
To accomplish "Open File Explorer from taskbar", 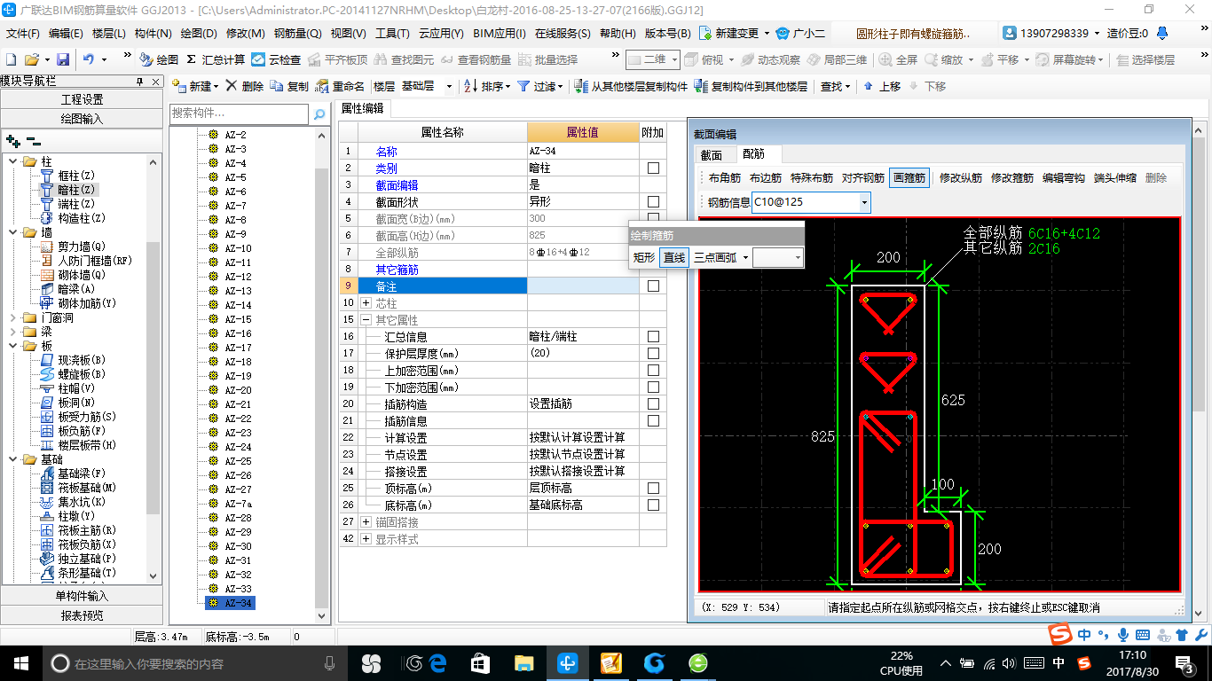I will pyautogui.click(x=523, y=662).
